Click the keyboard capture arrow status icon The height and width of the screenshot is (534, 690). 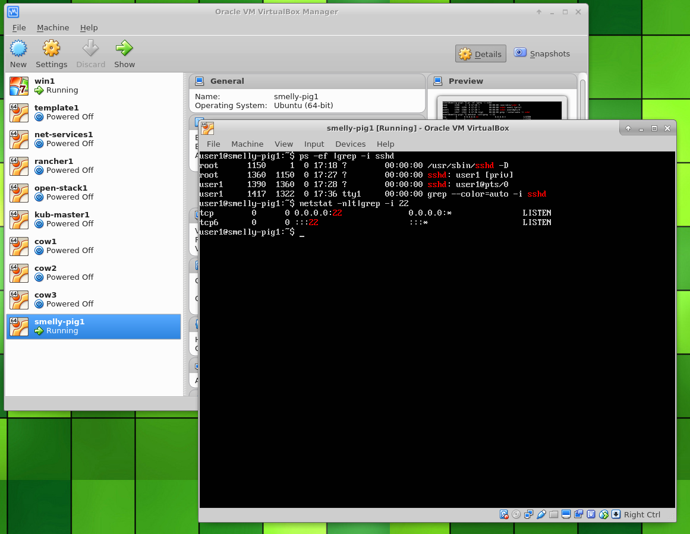pyautogui.click(x=616, y=514)
